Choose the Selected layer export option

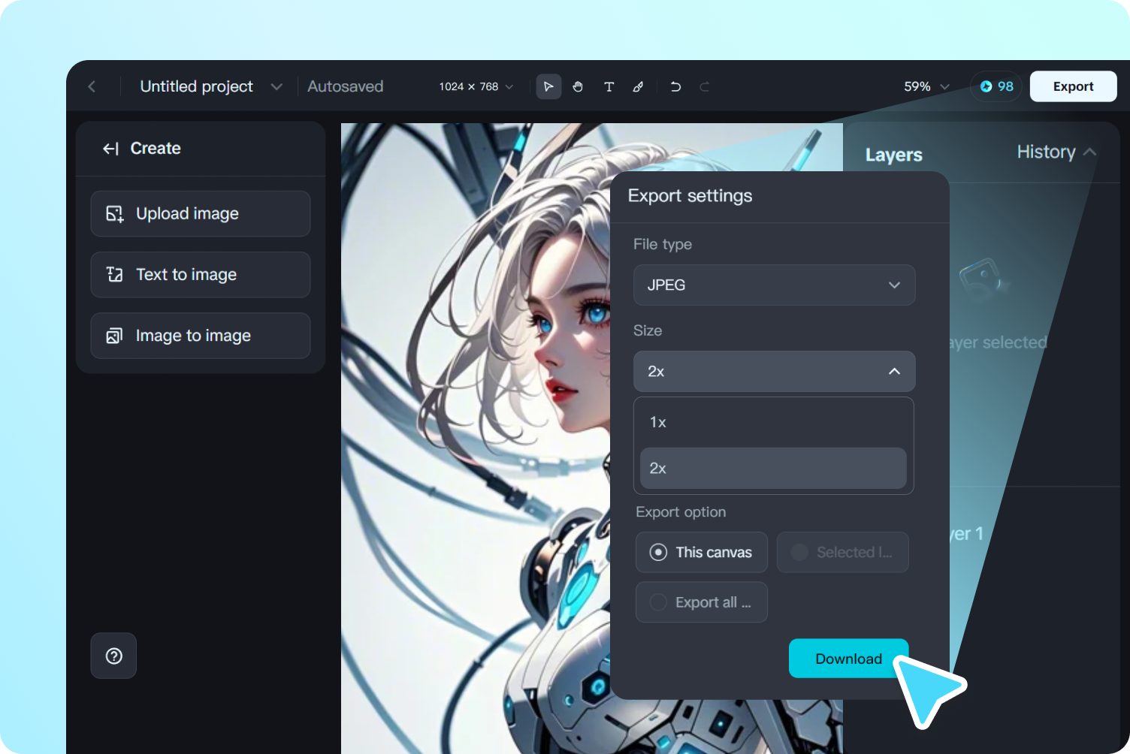pos(842,552)
